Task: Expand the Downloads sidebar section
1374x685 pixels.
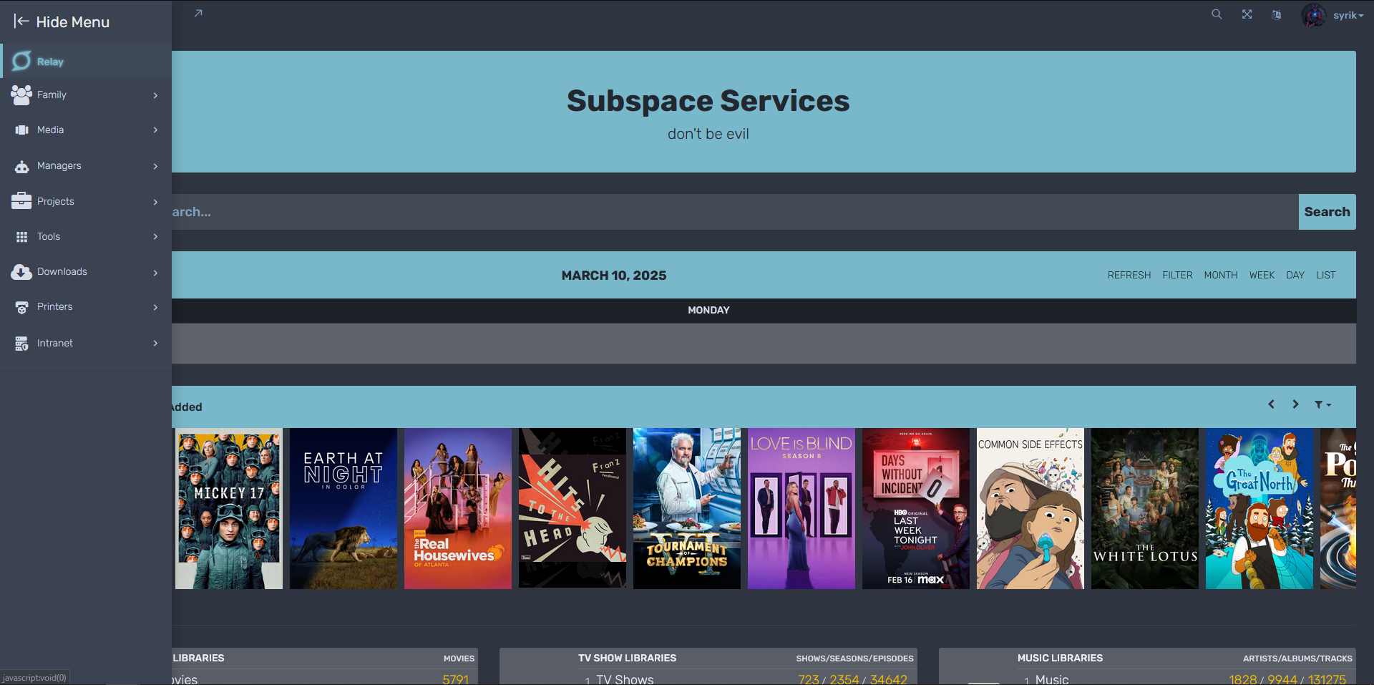Action: [x=86, y=272]
